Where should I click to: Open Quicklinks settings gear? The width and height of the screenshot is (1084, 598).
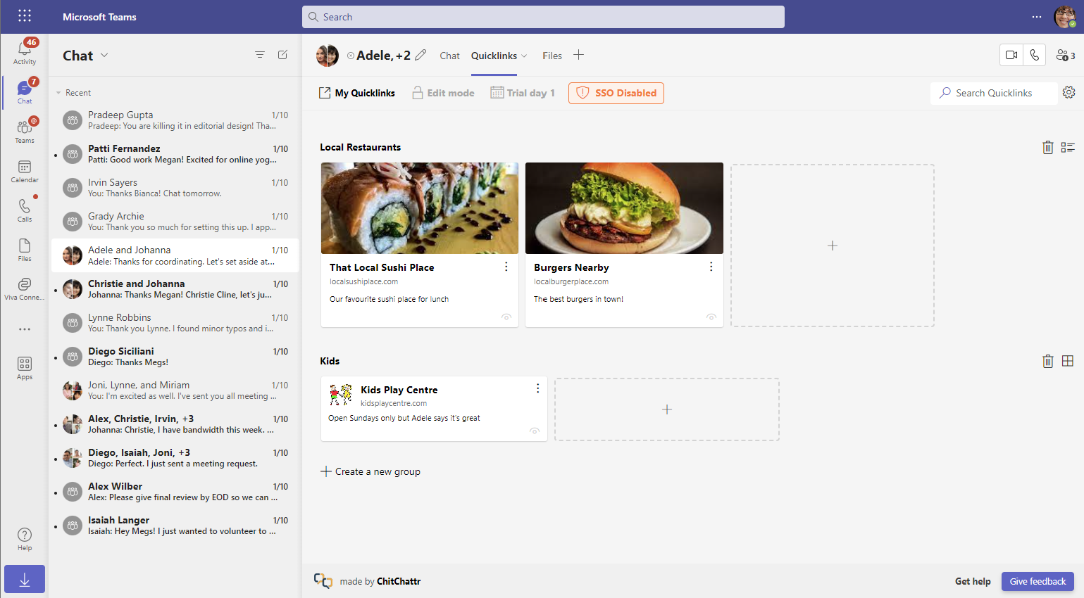[x=1069, y=92]
